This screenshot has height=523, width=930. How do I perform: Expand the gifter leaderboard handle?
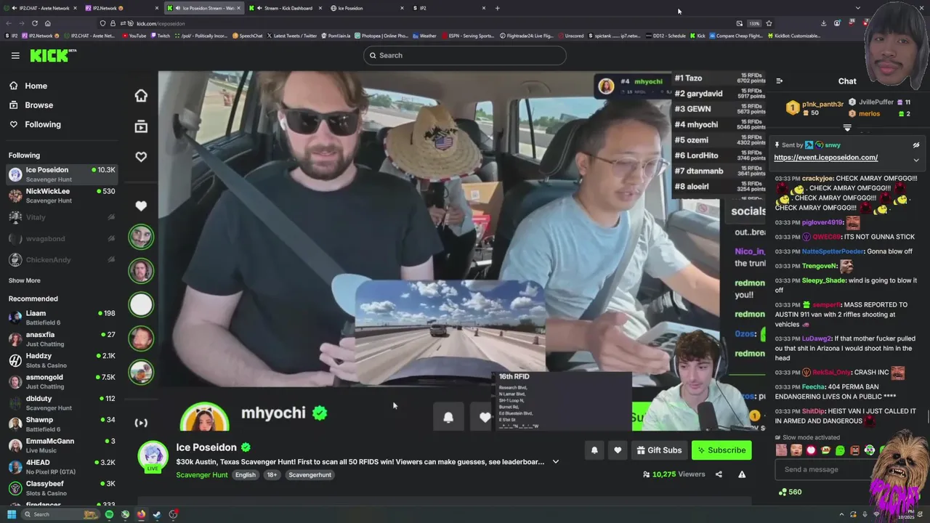click(847, 128)
